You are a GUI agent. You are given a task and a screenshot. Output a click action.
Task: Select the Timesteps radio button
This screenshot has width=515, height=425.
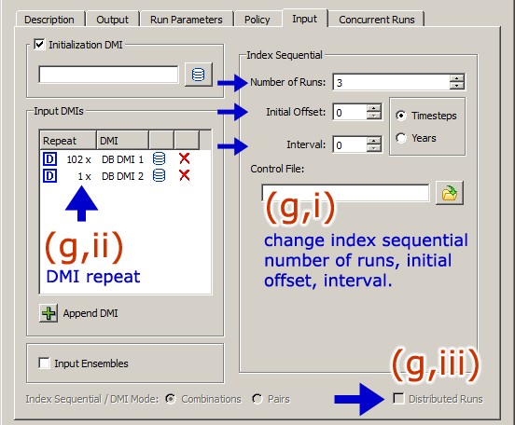401,116
